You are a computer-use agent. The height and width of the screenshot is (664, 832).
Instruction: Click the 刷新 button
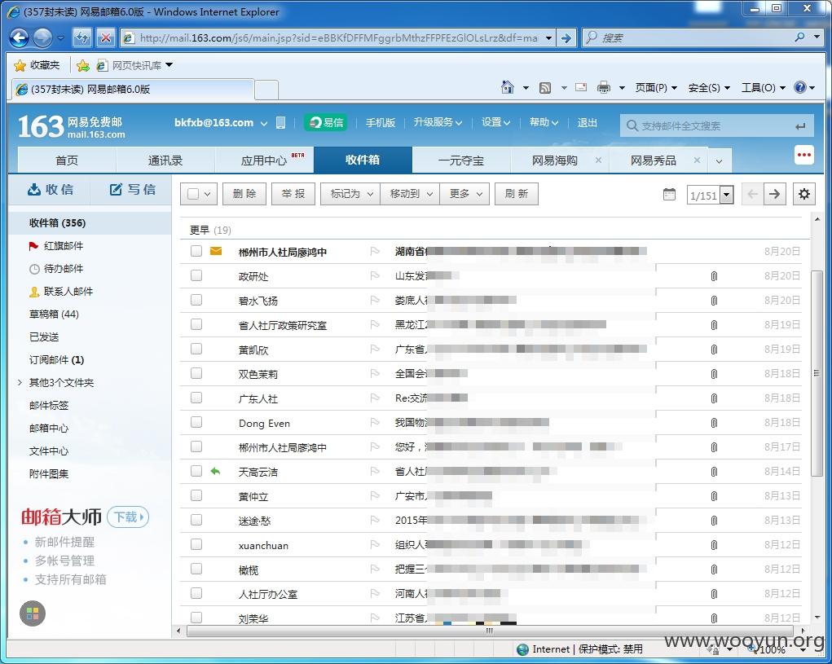tap(517, 194)
